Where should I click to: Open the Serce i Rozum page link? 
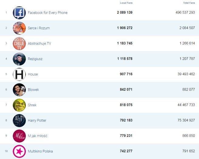tap(39, 28)
